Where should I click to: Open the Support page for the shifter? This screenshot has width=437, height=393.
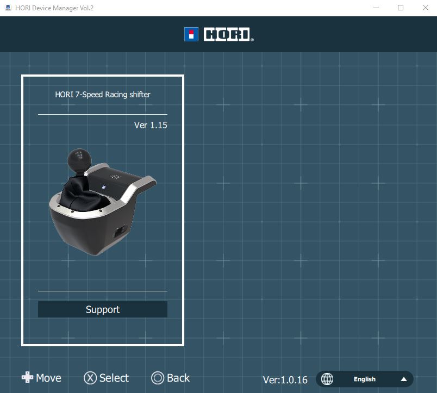[x=103, y=309]
